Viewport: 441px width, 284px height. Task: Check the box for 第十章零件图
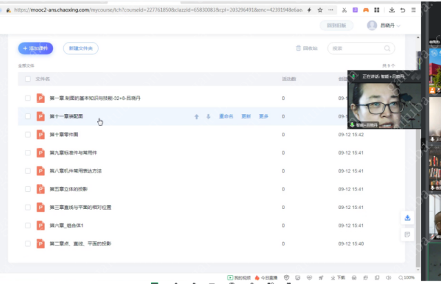pos(28,135)
